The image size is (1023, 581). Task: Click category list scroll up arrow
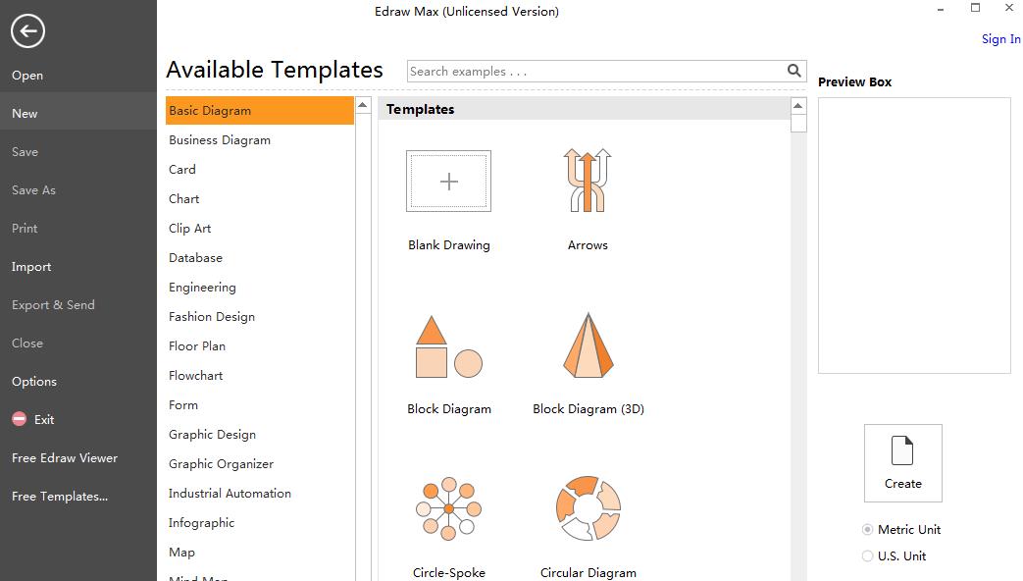(363, 105)
